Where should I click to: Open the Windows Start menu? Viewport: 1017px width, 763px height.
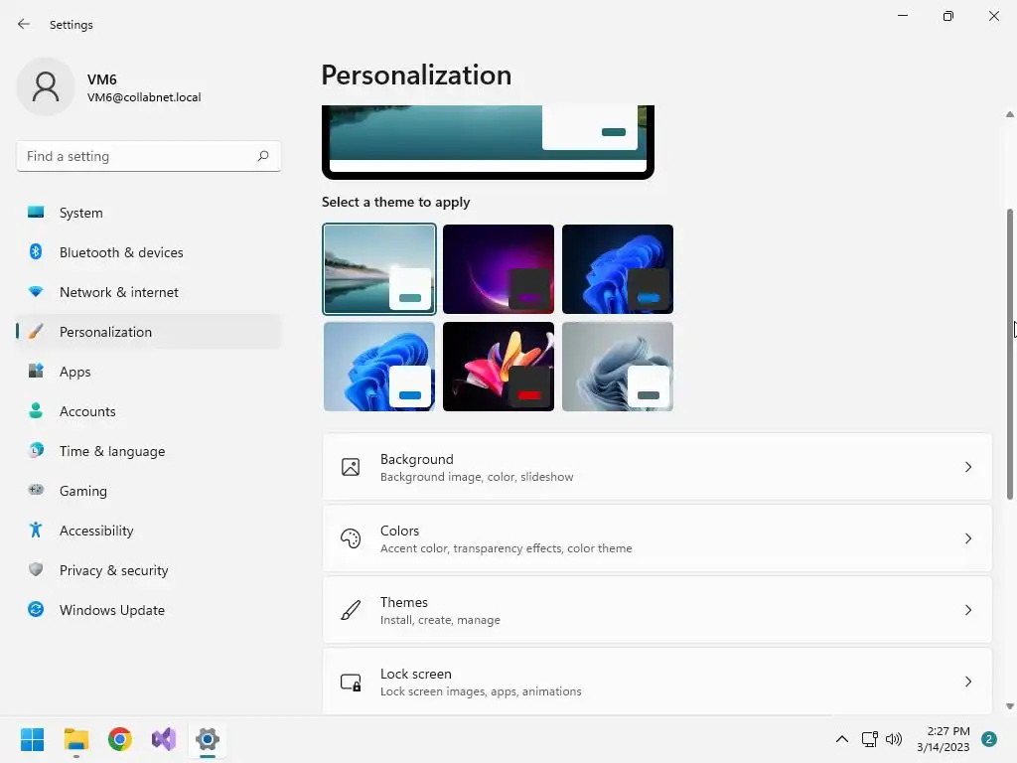[32, 739]
